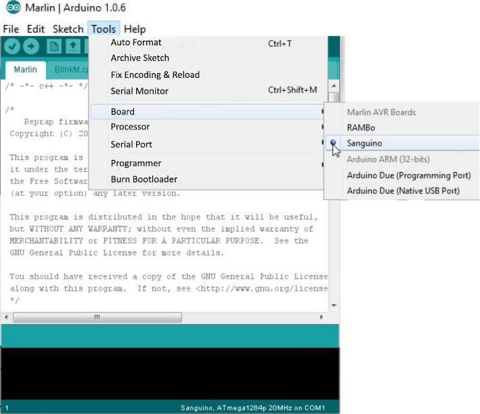Switch to the Marlin tab
The height and width of the screenshot is (414, 480).
click(25, 70)
